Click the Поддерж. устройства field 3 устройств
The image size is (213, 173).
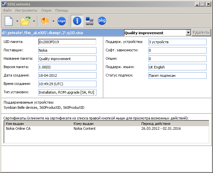[x=177, y=42]
